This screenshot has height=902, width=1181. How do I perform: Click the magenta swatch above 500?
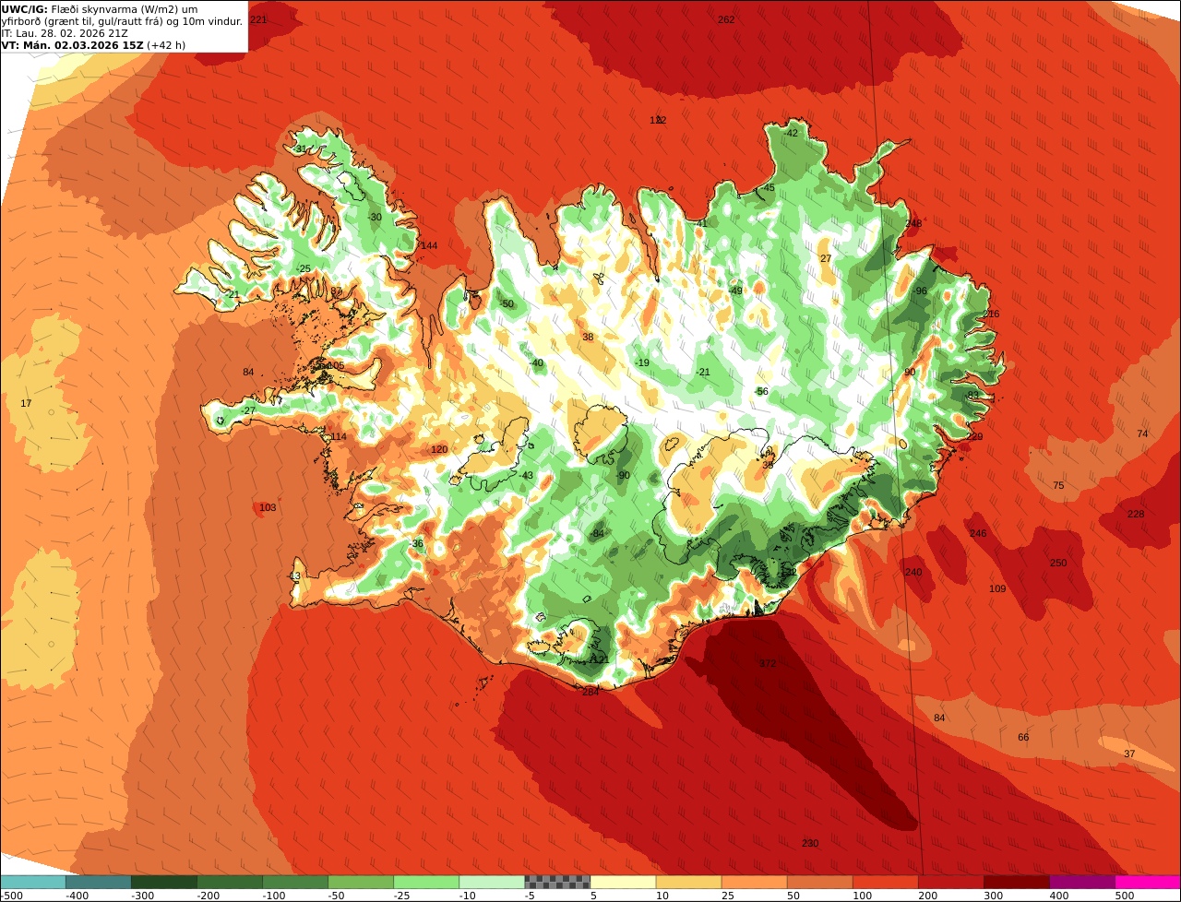point(1148,882)
